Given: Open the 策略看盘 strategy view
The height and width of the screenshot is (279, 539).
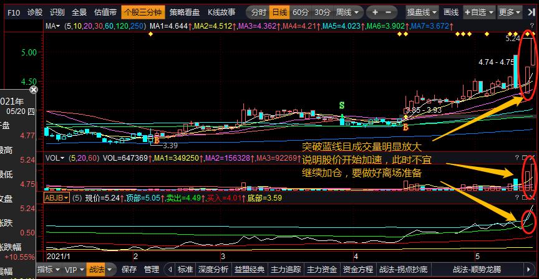Looking at the screenshot, I should (x=185, y=12).
